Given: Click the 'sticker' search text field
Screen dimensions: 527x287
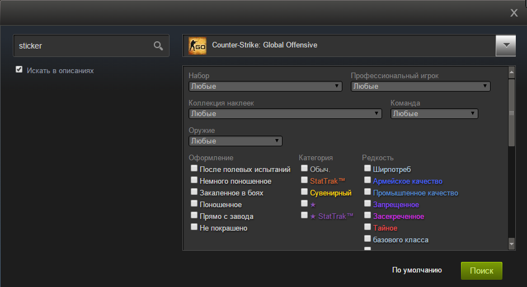Looking at the screenshot, I should click(84, 46).
